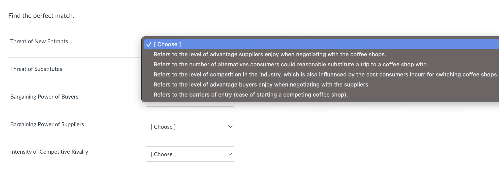Open the Intensity of Competitive Rivalry dropdown
The height and width of the screenshot is (177, 499).
tap(190, 154)
